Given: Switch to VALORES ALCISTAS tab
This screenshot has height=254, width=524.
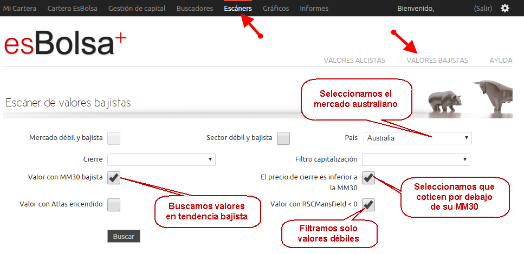Looking at the screenshot, I should click(x=354, y=61).
